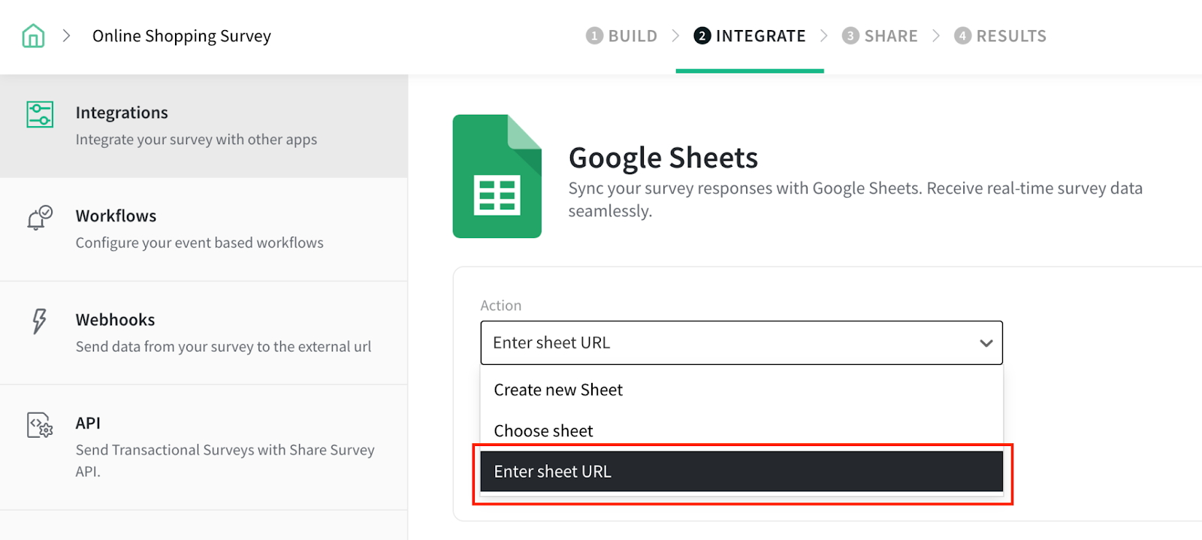Select Create new Sheet option
Image resolution: width=1202 pixels, height=540 pixels.
[x=741, y=390]
